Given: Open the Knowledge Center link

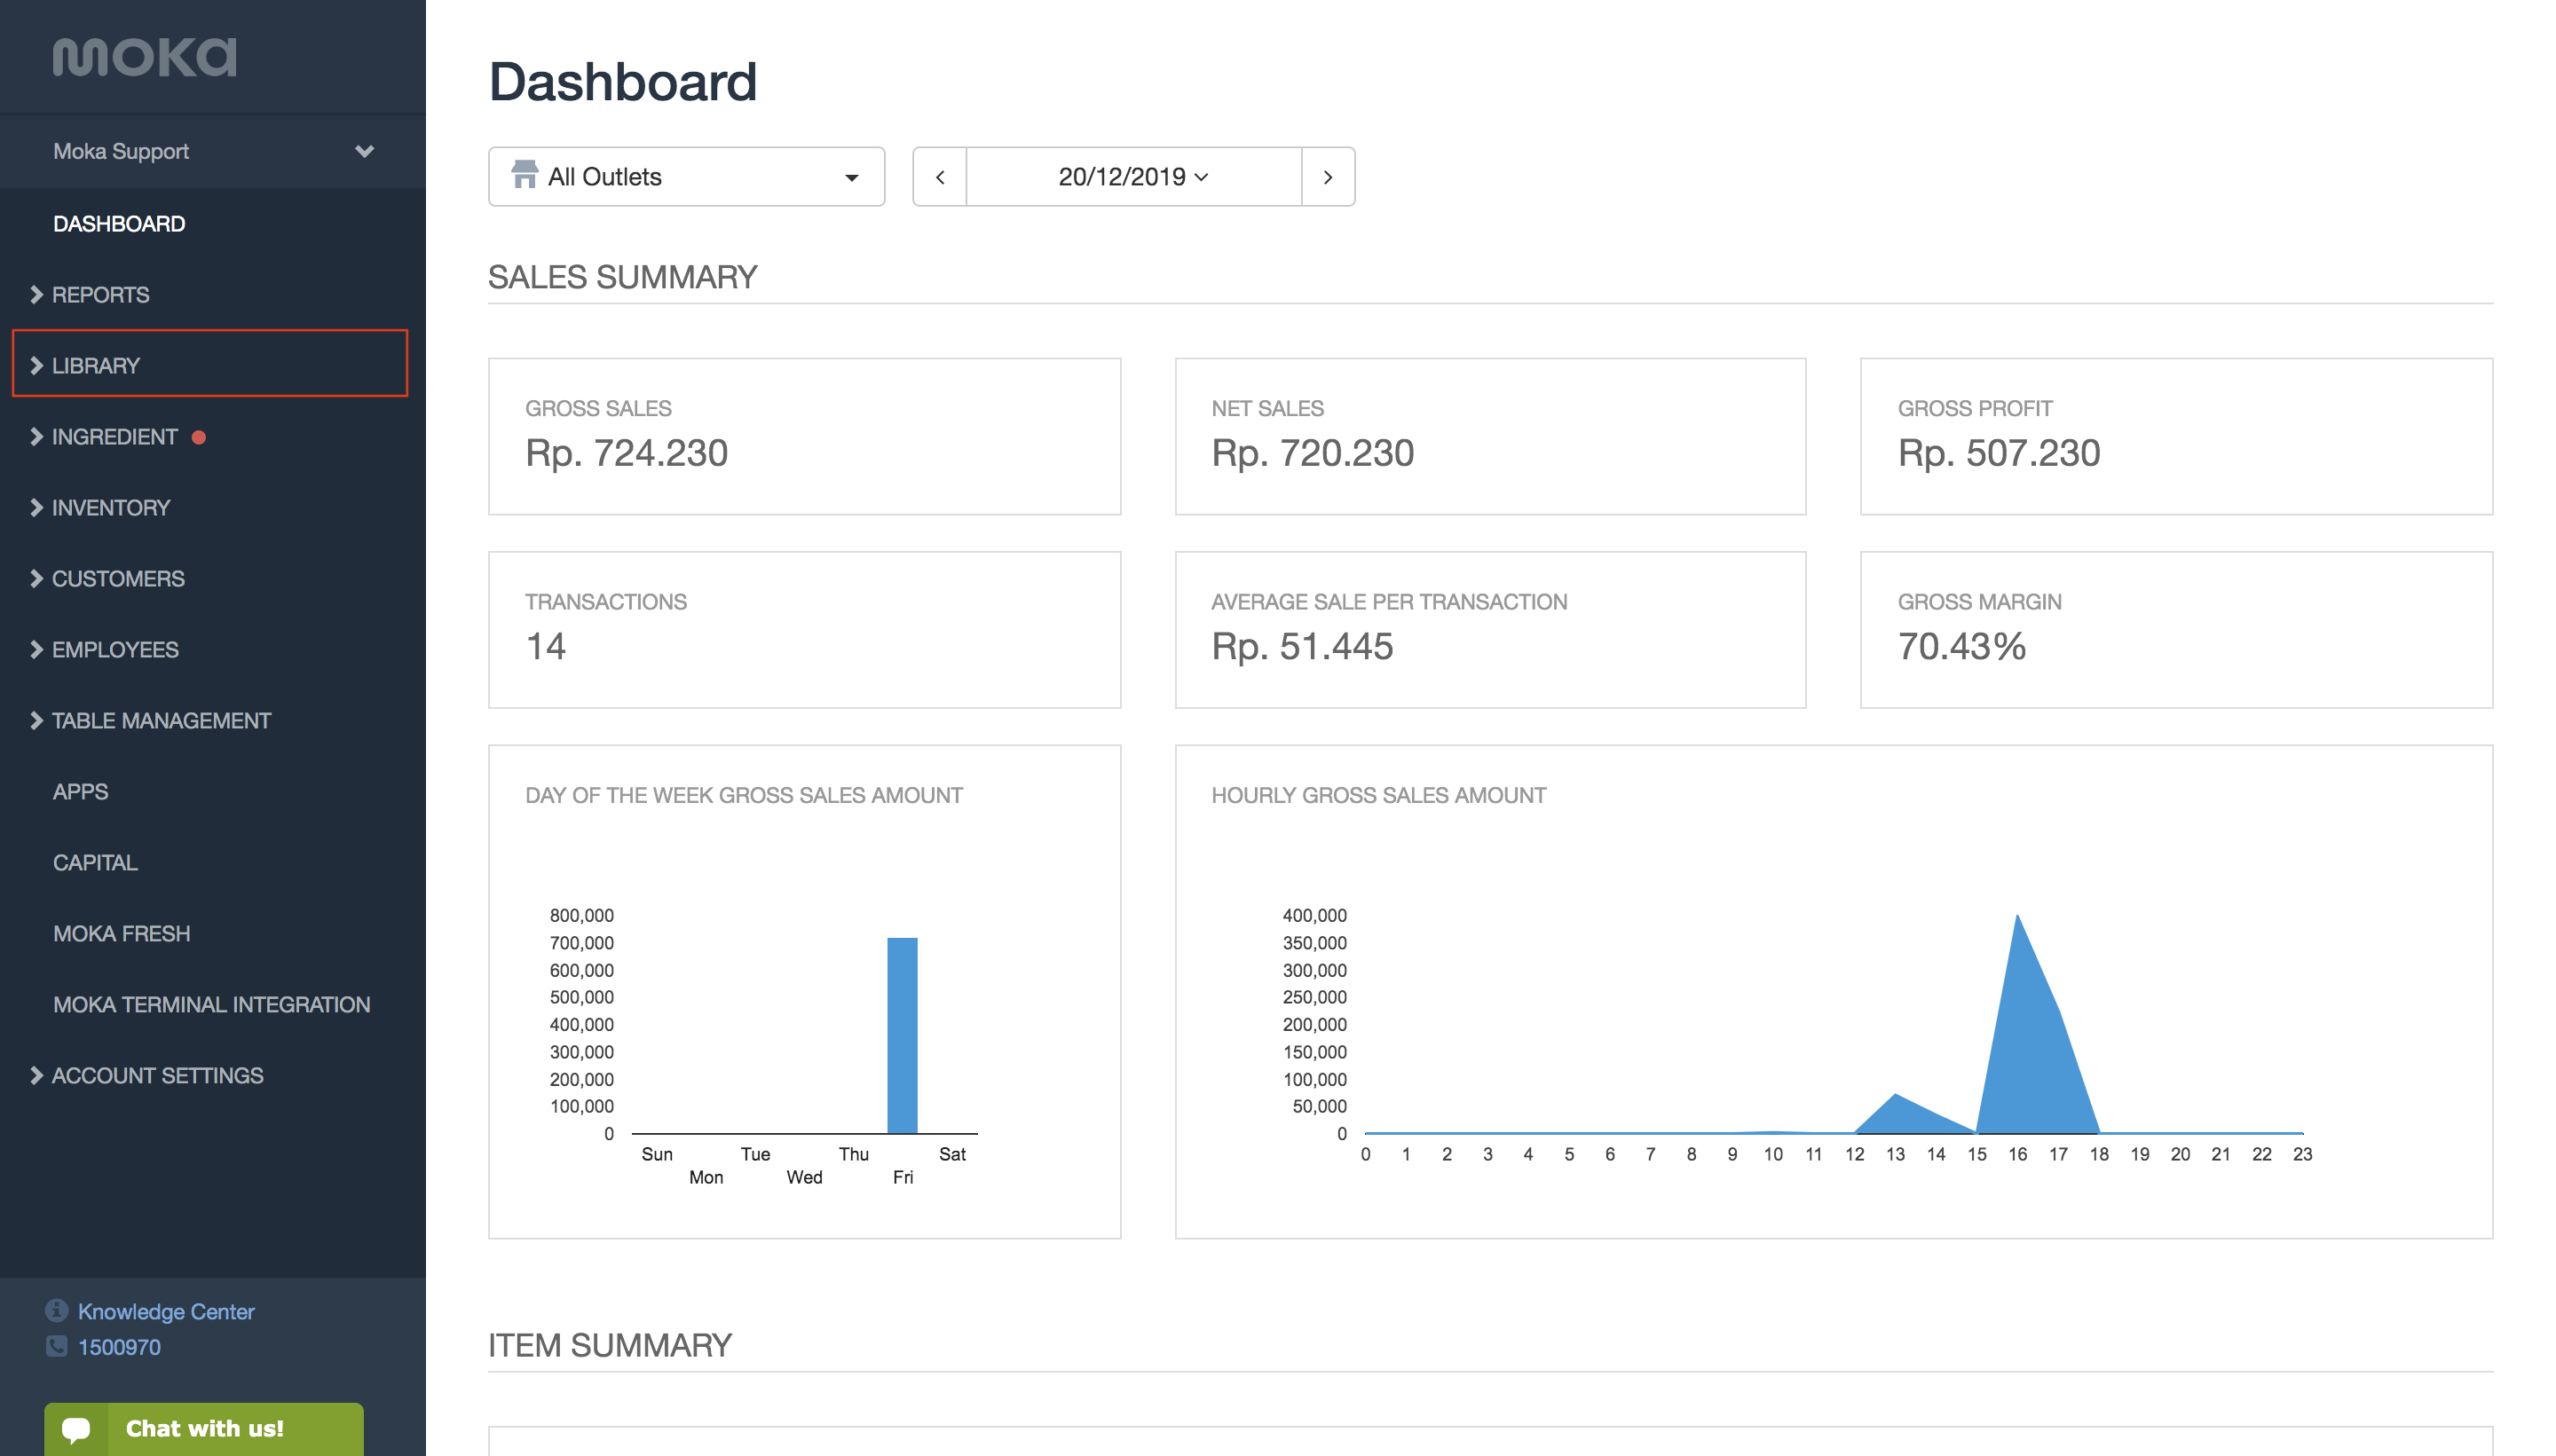Looking at the screenshot, I should [166, 1311].
